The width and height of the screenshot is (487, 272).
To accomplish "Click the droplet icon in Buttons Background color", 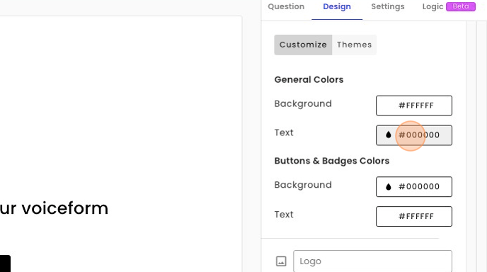I will point(388,186).
